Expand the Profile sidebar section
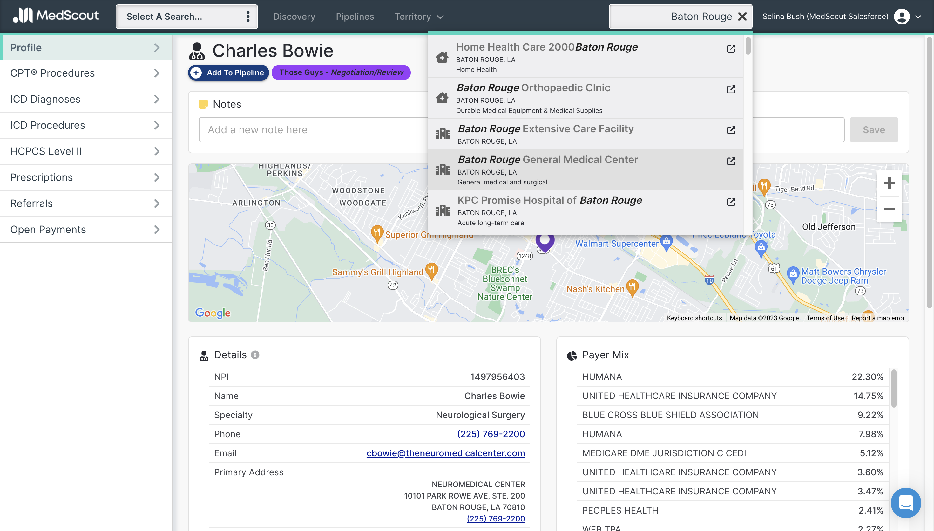Screen dimensions: 934x531 [x=86, y=47]
